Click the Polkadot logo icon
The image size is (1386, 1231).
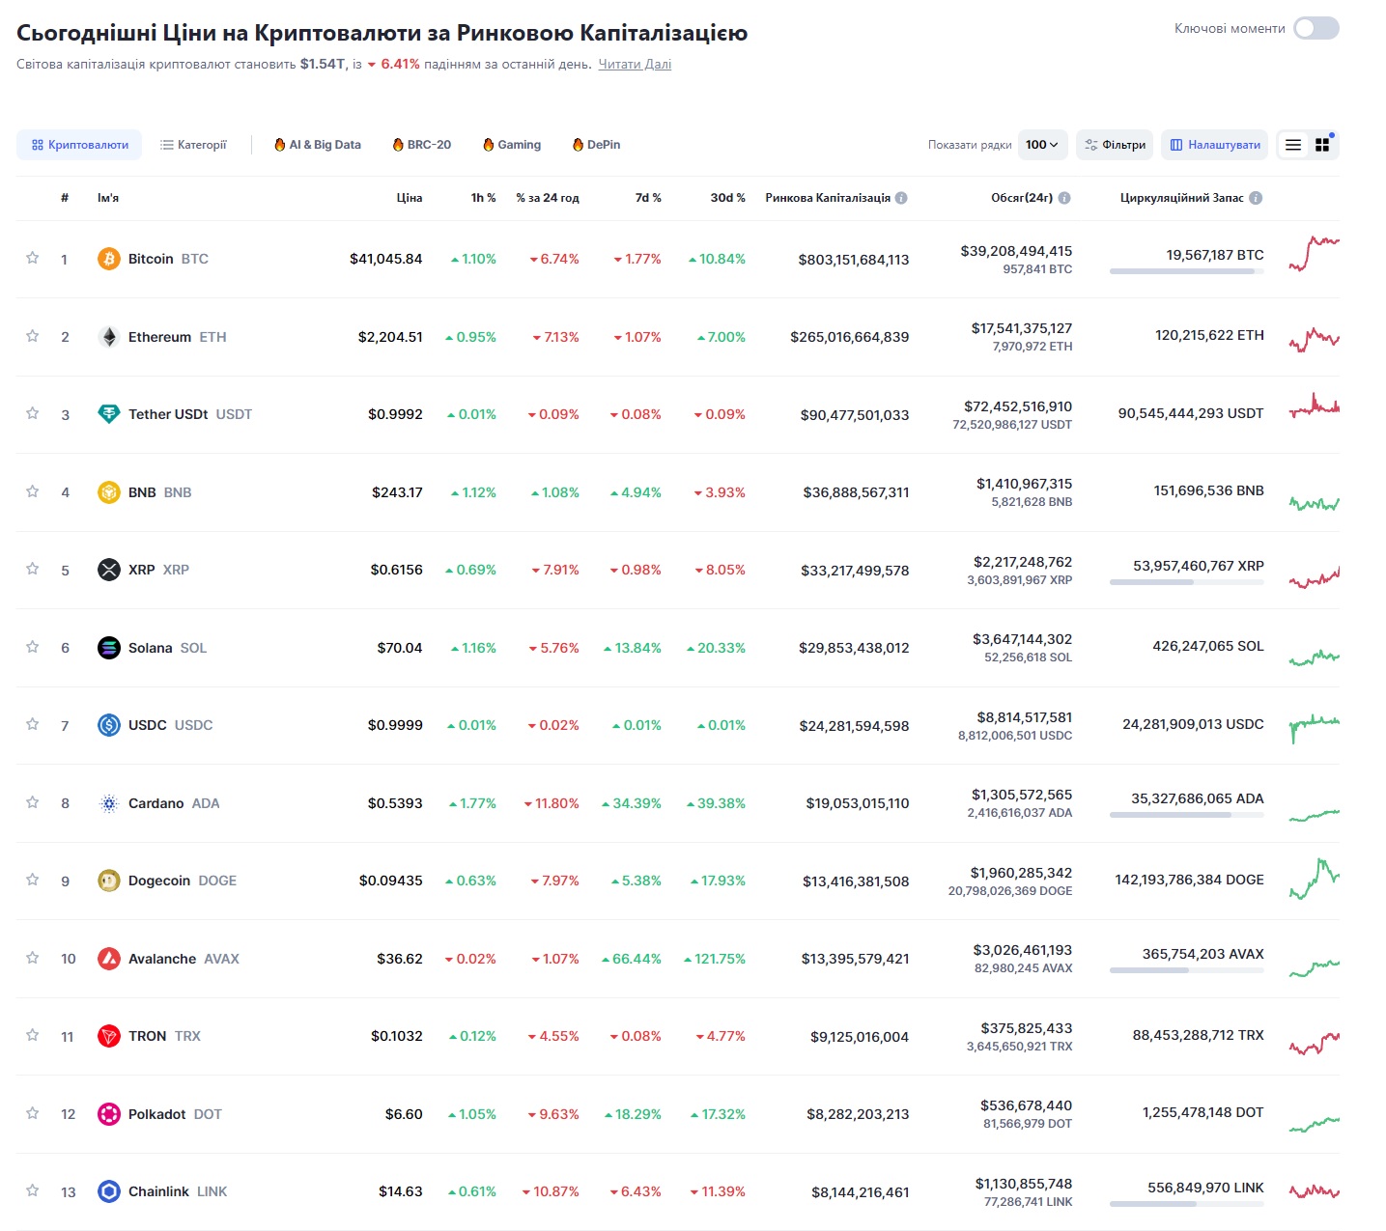tap(109, 1114)
